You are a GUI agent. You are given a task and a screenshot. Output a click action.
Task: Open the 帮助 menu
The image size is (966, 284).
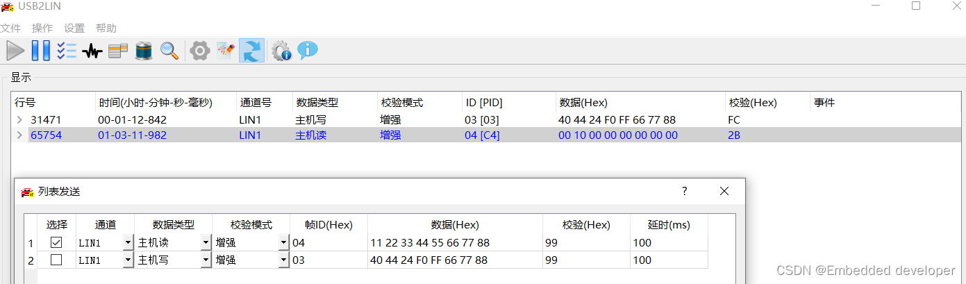(106, 28)
